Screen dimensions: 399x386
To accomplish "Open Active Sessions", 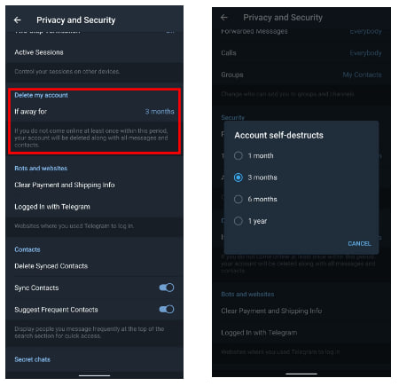I will coord(94,52).
